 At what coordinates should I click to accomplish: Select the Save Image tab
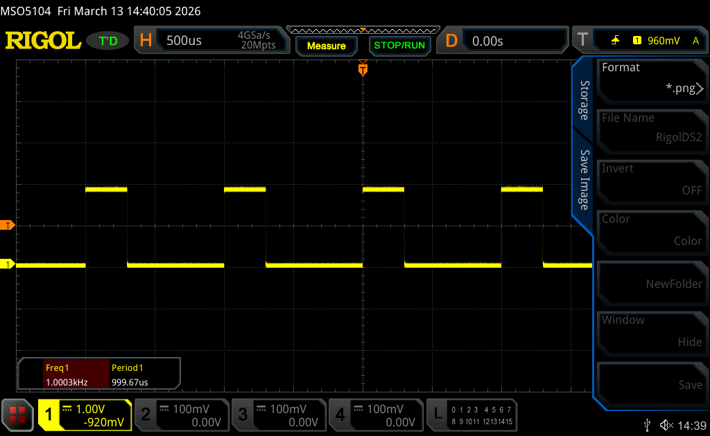(x=584, y=180)
